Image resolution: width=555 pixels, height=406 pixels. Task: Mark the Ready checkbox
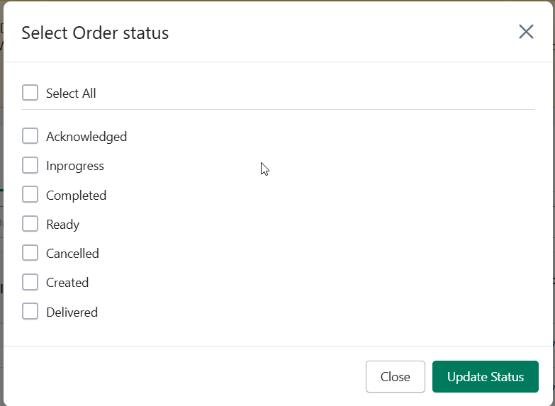tap(30, 224)
